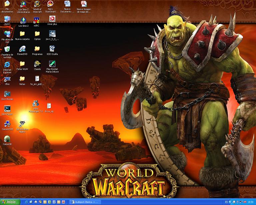The height and width of the screenshot is (205, 256).
Task: Open the Optize folder
Action: 37,36
